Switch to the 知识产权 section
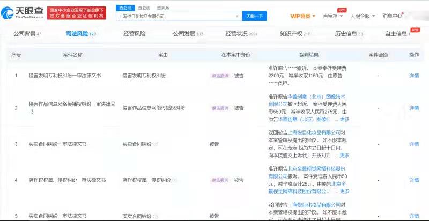Viewport: 429px width, 221px height. [x=294, y=34]
